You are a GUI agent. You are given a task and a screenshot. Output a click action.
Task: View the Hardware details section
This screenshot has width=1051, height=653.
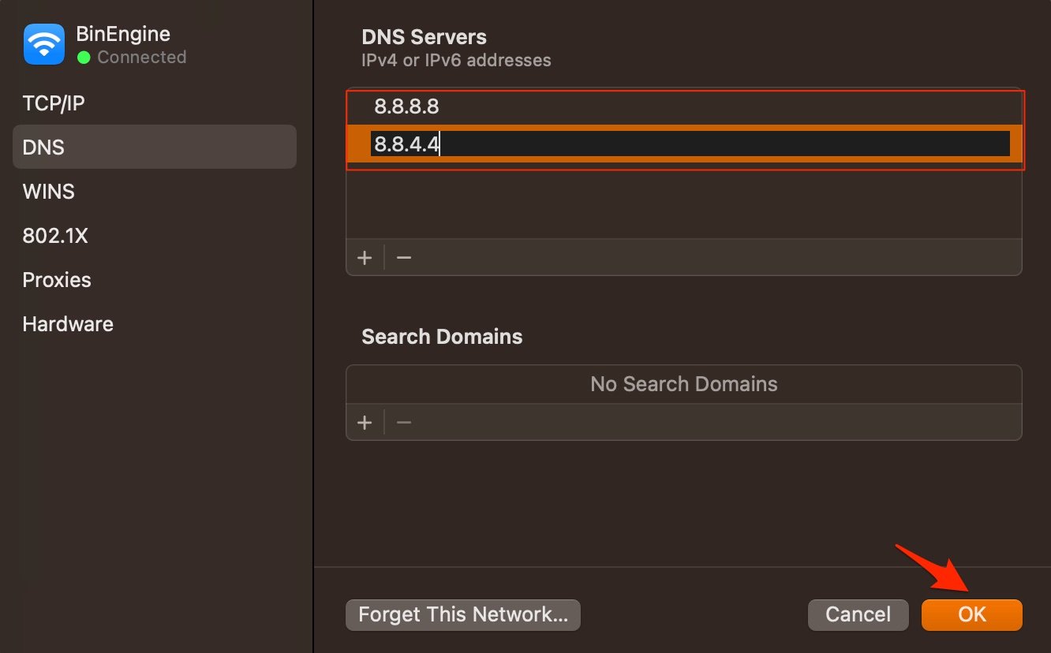(67, 323)
